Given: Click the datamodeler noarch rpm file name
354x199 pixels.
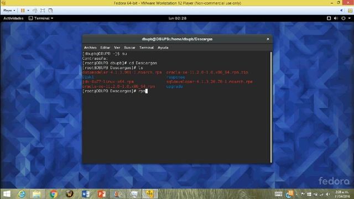Looking at the screenshot, I should (122, 72).
